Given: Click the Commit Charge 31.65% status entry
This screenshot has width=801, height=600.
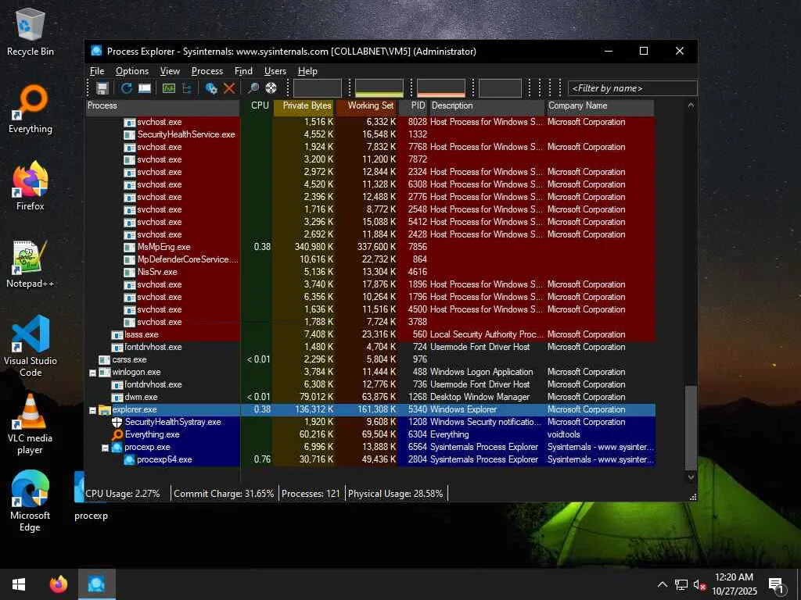Looking at the screenshot, I should click(224, 494).
